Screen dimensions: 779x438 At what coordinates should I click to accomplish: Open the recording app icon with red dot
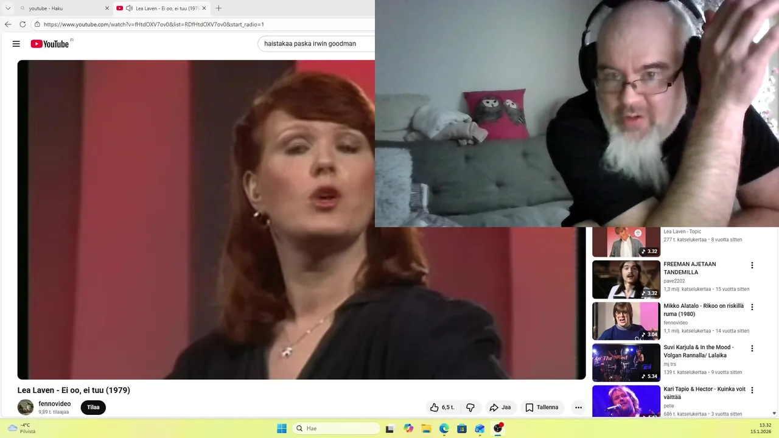(x=498, y=428)
